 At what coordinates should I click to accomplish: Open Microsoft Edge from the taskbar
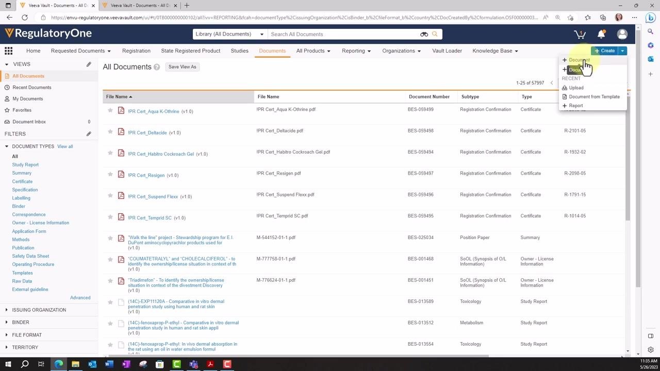click(x=58, y=364)
